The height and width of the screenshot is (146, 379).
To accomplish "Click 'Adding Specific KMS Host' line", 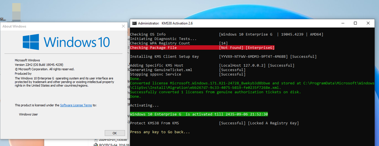I will pos(212,65).
